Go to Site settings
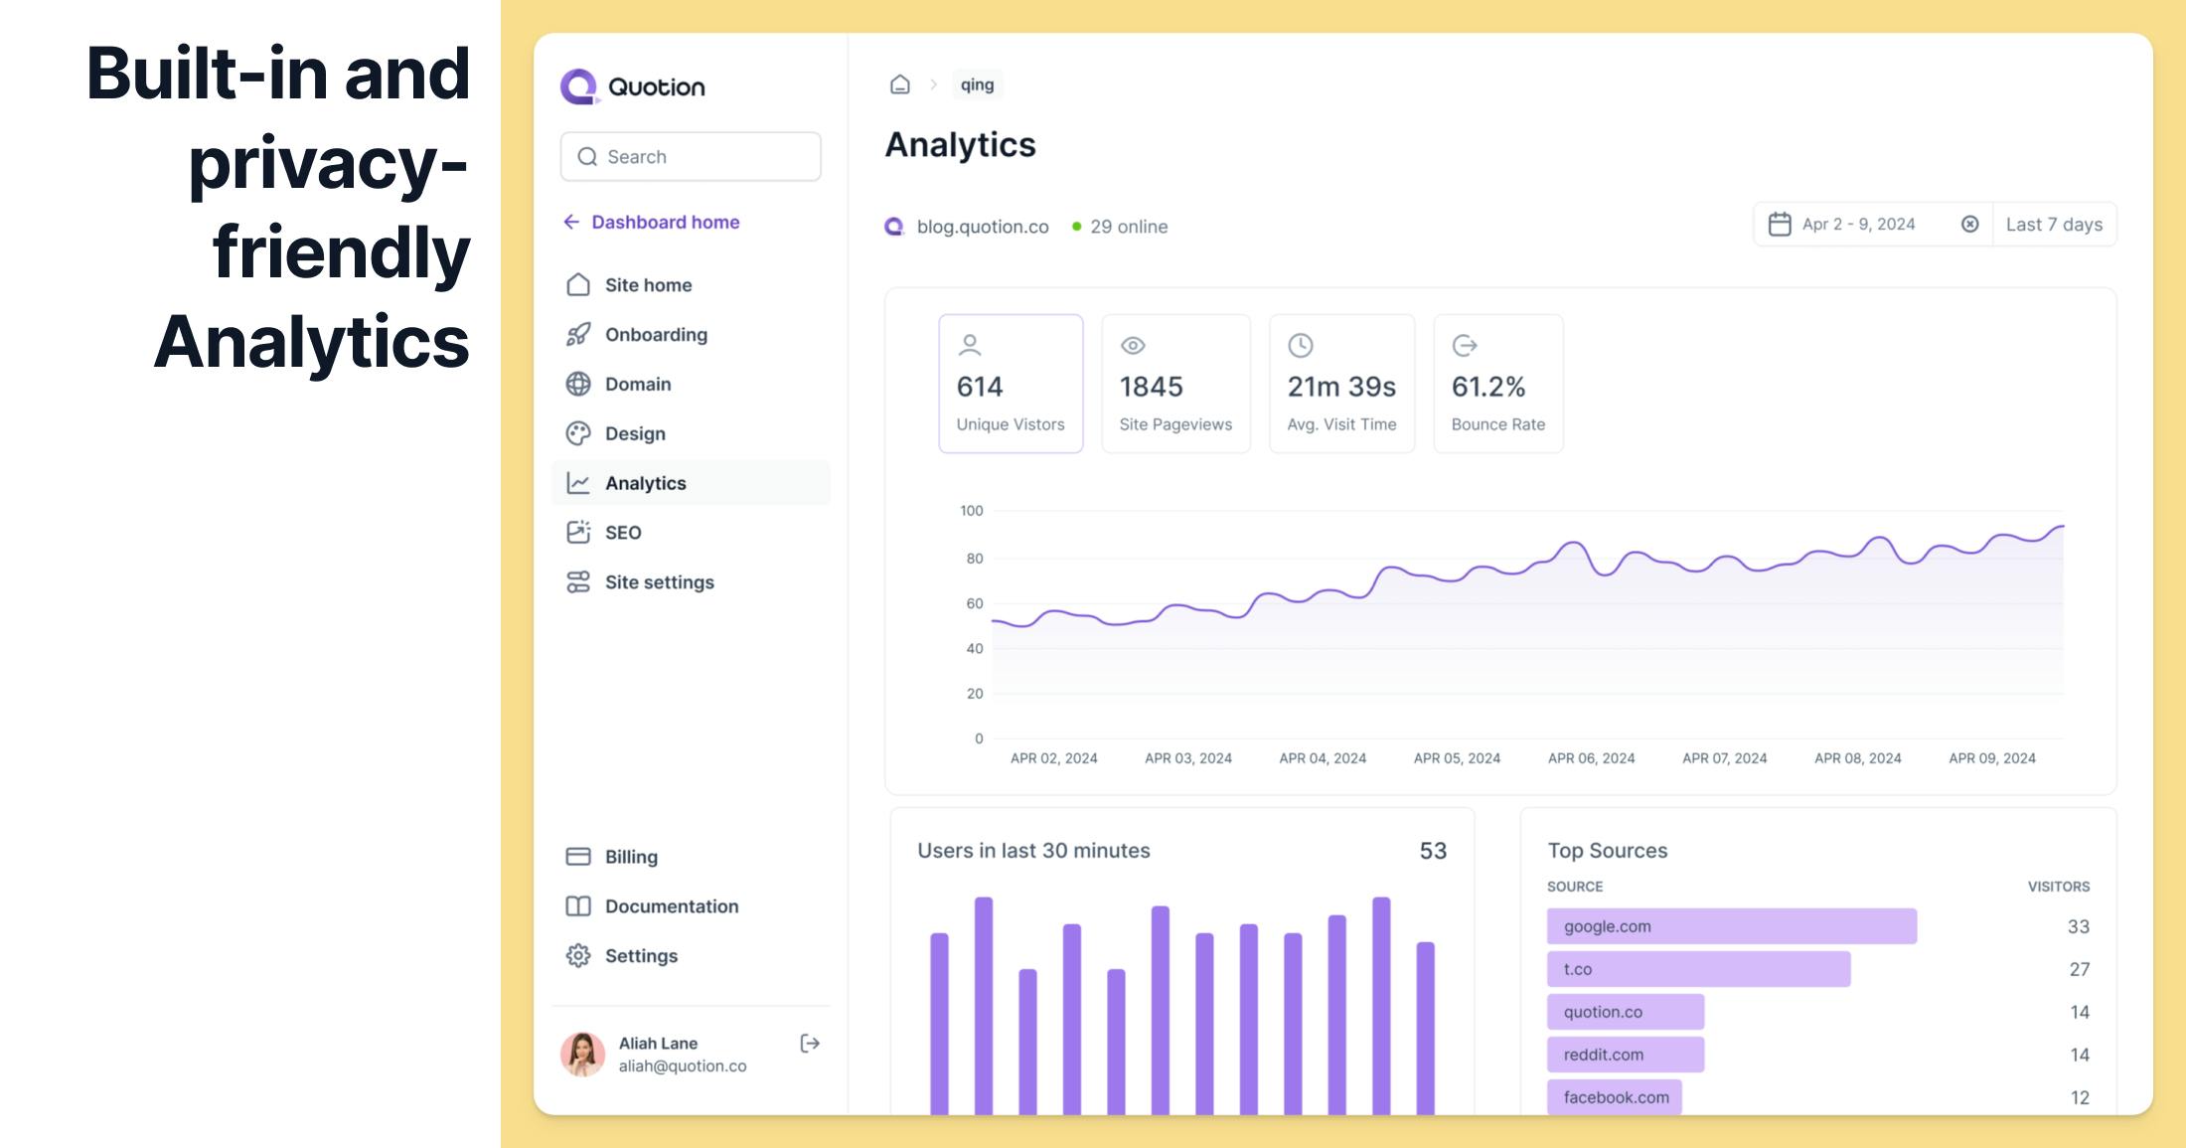This screenshot has height=1148, width=2186. tap(691, 582)
